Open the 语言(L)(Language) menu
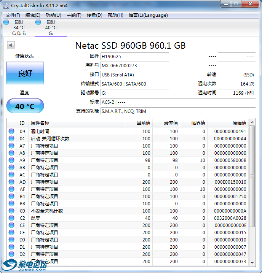The width and height of the screenshot is (262, 273). [x=148, y=15]
